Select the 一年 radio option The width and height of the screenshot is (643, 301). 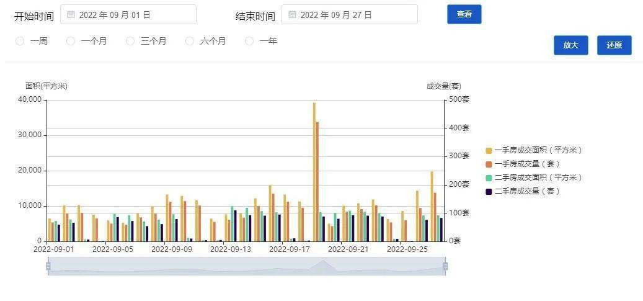pyautogui.click(x=249, y=41)
